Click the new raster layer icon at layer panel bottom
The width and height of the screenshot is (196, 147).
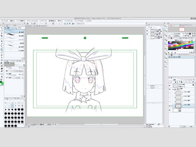(x=180, y=127)
